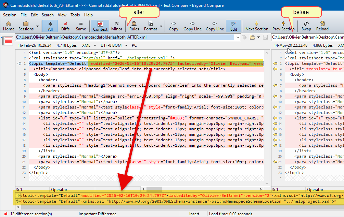This screenshot has width=344, height=217.
Task: Click the red thumbnail overview strip
Action: click(8, 41)
